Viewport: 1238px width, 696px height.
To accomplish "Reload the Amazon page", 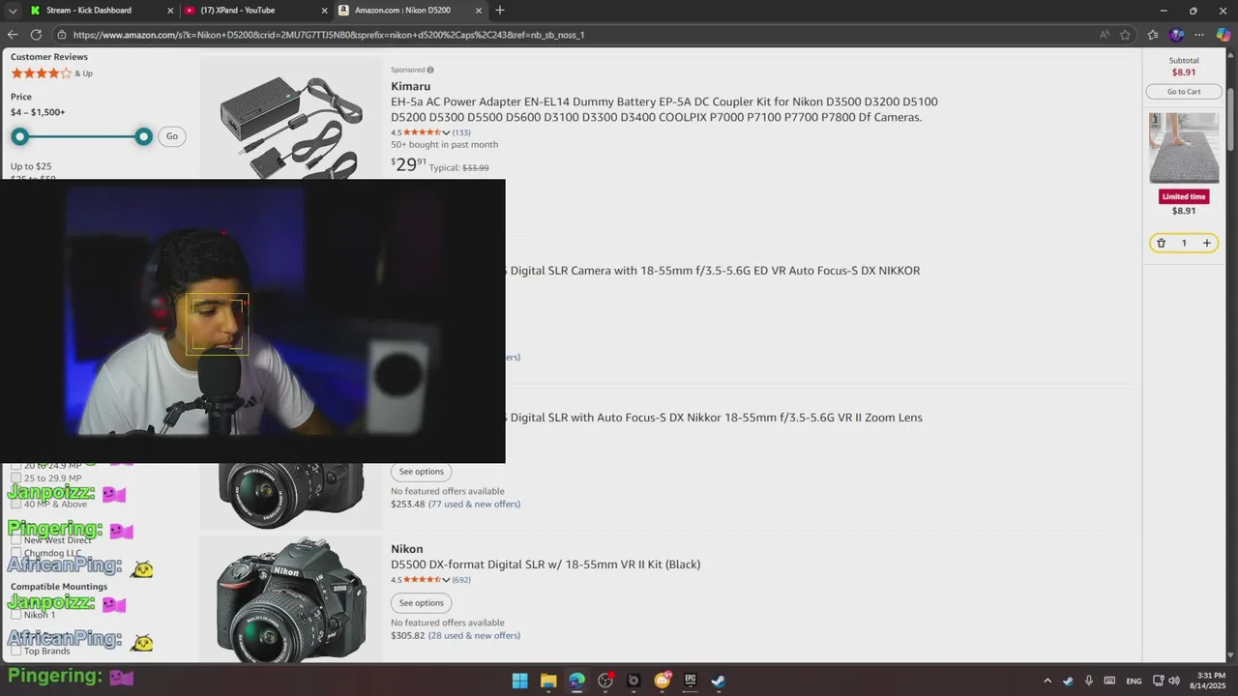I will tap(36, 34).
